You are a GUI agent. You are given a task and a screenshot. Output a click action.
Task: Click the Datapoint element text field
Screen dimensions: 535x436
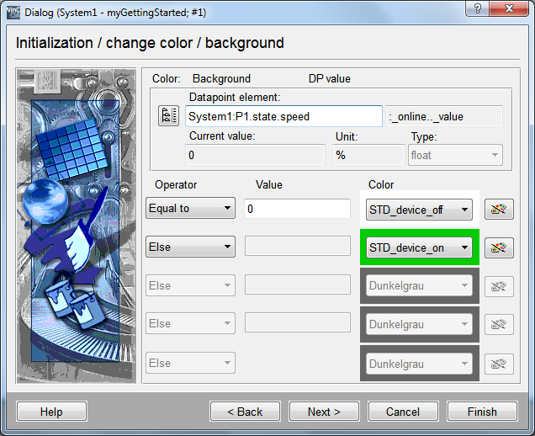click(x=283, y=116)
